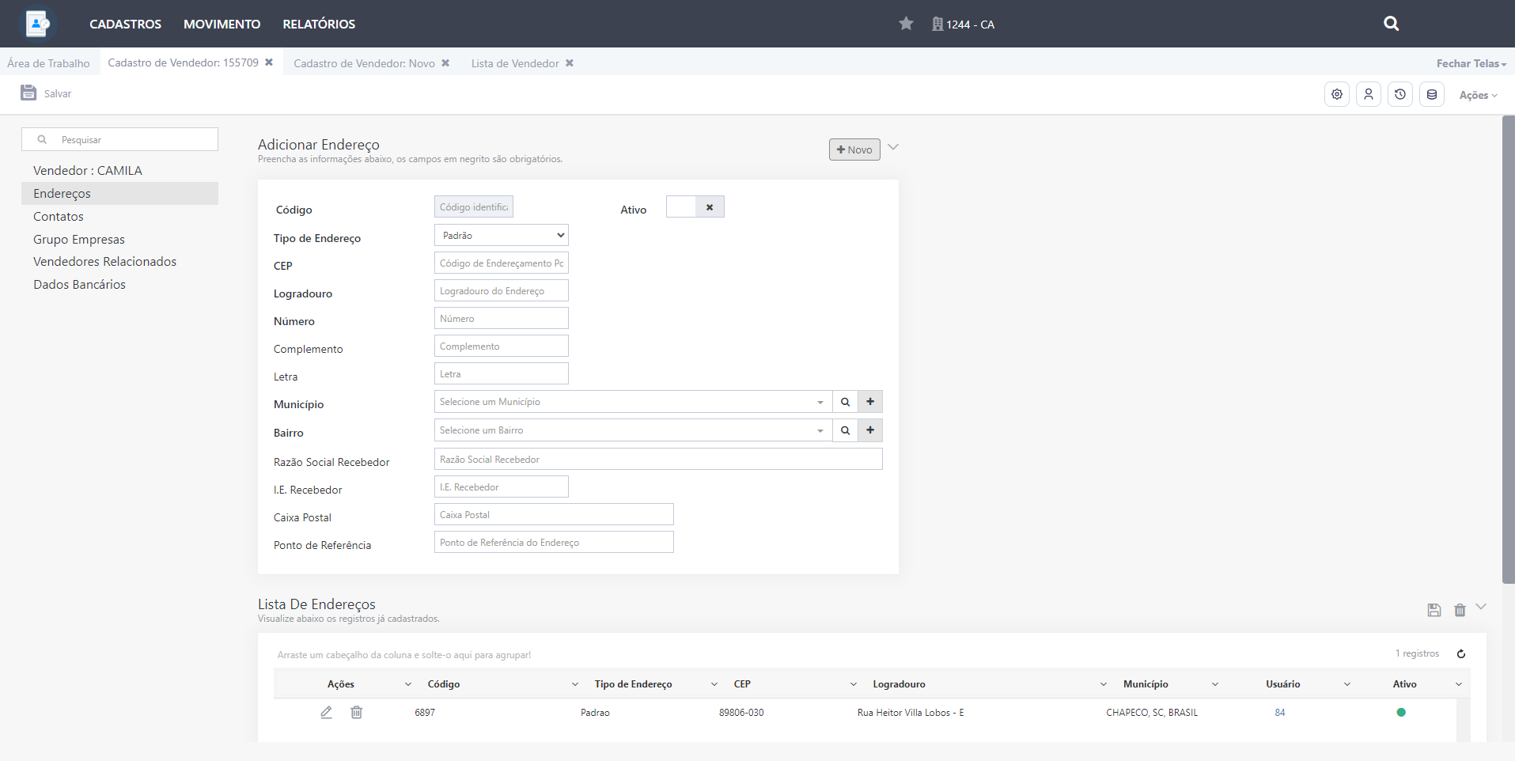Add new Município with plus icon

(x=870, y=402)
